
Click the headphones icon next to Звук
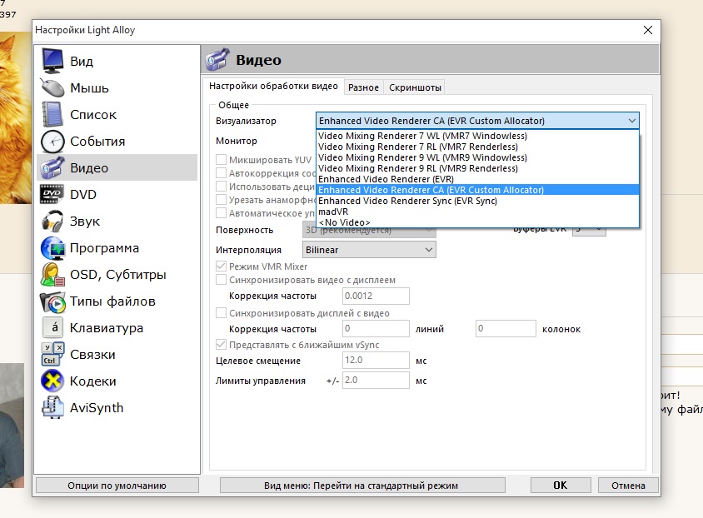click(52, 221)
